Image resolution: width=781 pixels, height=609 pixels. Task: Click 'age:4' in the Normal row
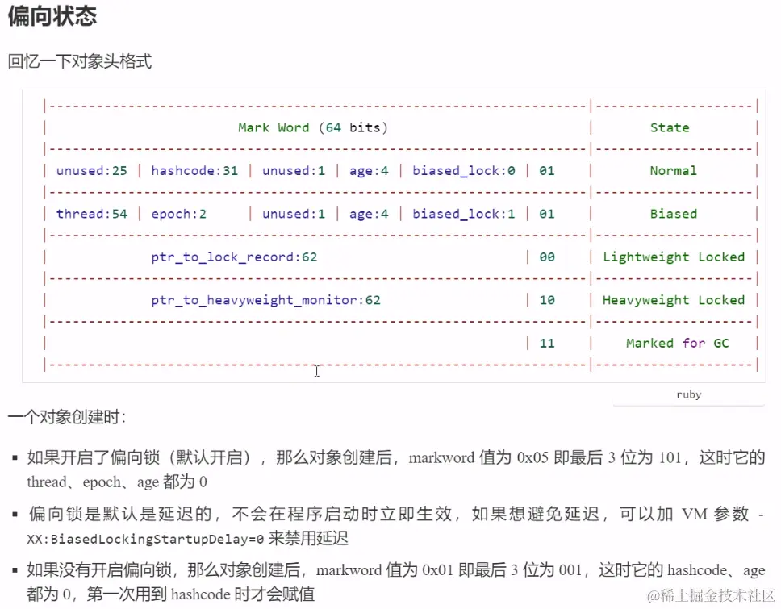click(369, 171)
